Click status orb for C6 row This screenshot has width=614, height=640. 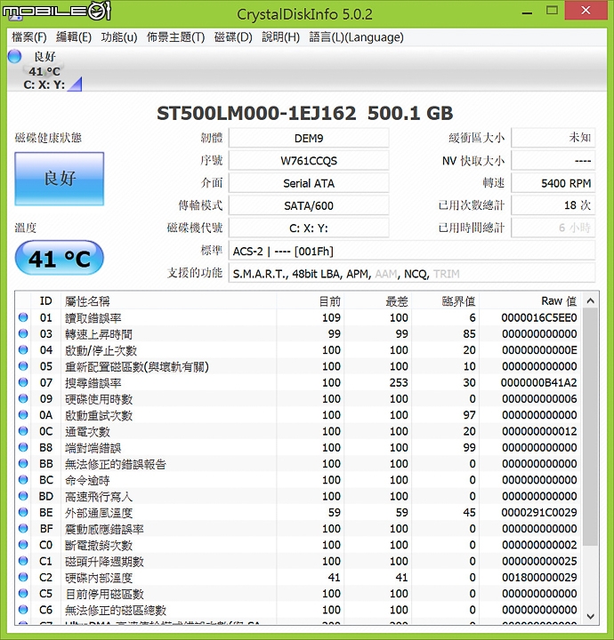click(x=23, y=610)
